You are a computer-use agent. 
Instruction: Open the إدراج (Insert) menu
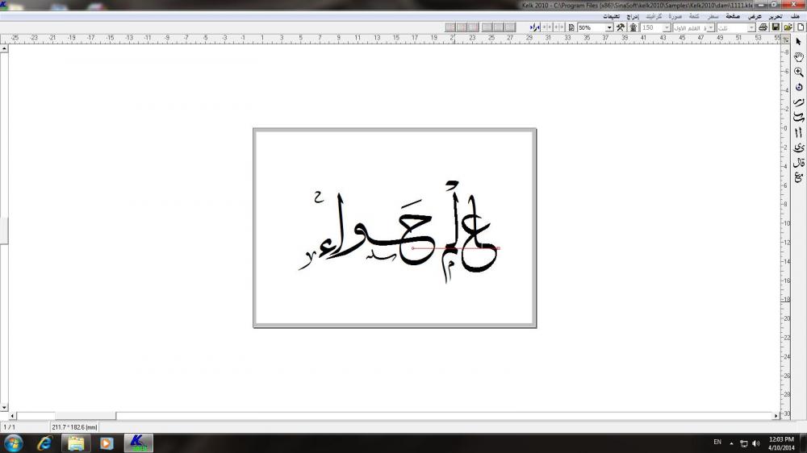point(633,16)
